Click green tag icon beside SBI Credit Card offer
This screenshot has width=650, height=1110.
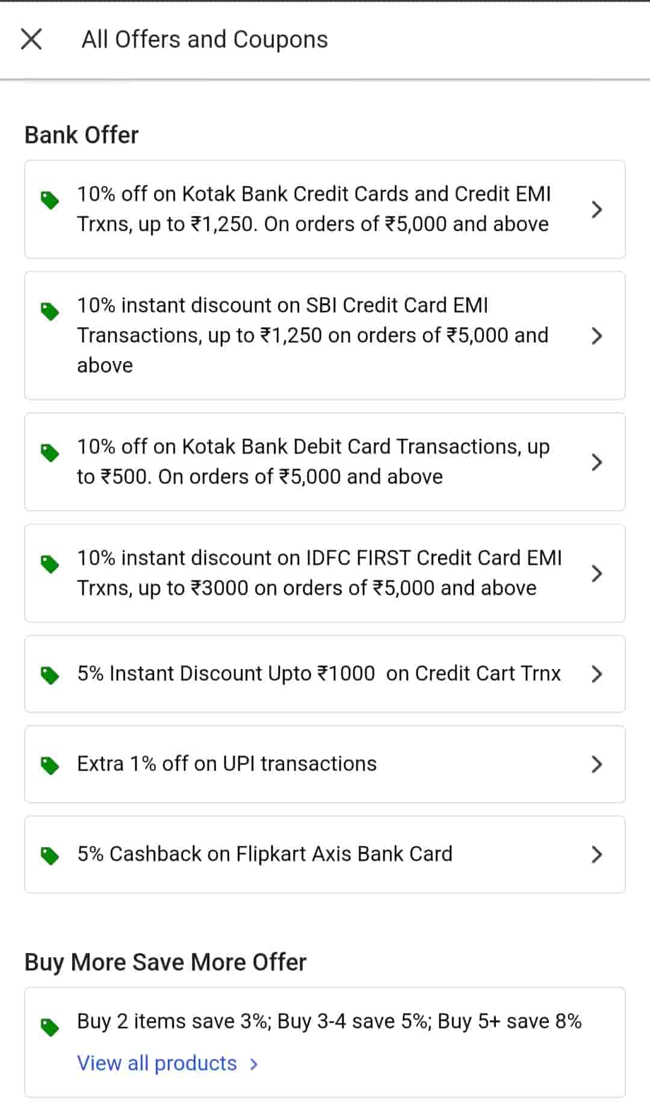(49, 312)
